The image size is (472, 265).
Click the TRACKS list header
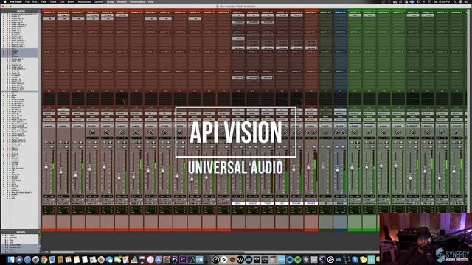point(21,12)
